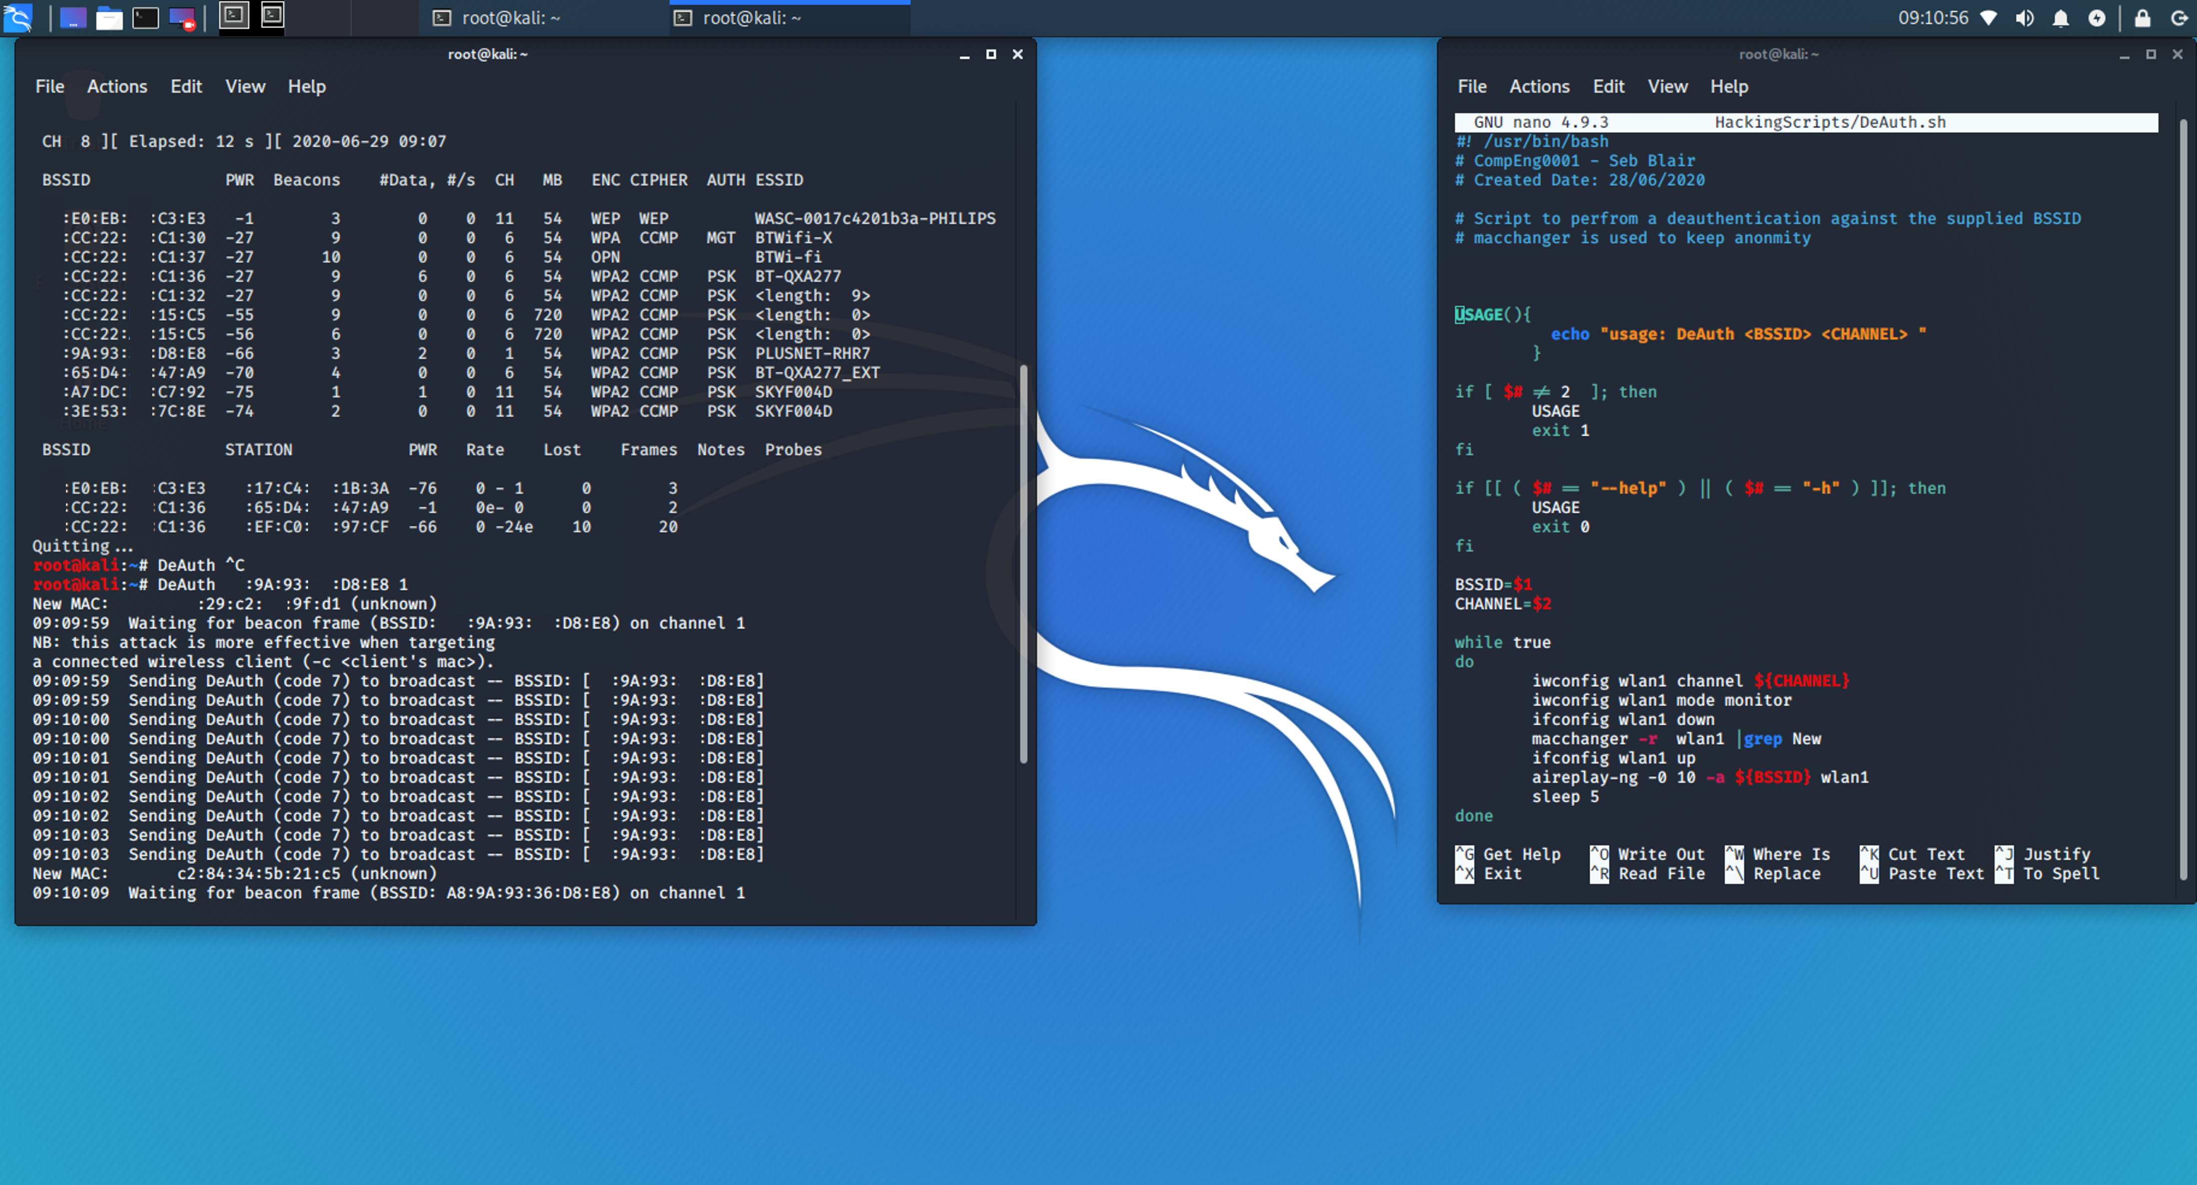Launch the terminal emulator from panel
The width and height of the screenshot is (2197, 1185).
[146, 18]
